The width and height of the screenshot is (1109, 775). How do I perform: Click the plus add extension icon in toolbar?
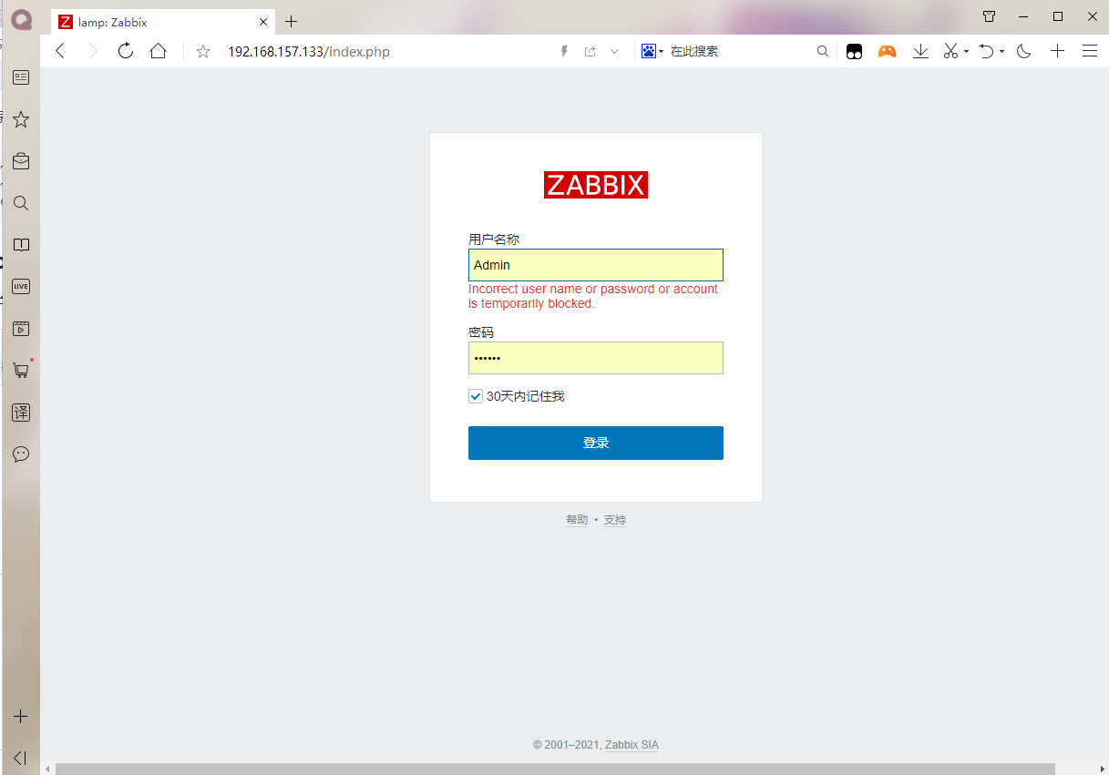1057,51
